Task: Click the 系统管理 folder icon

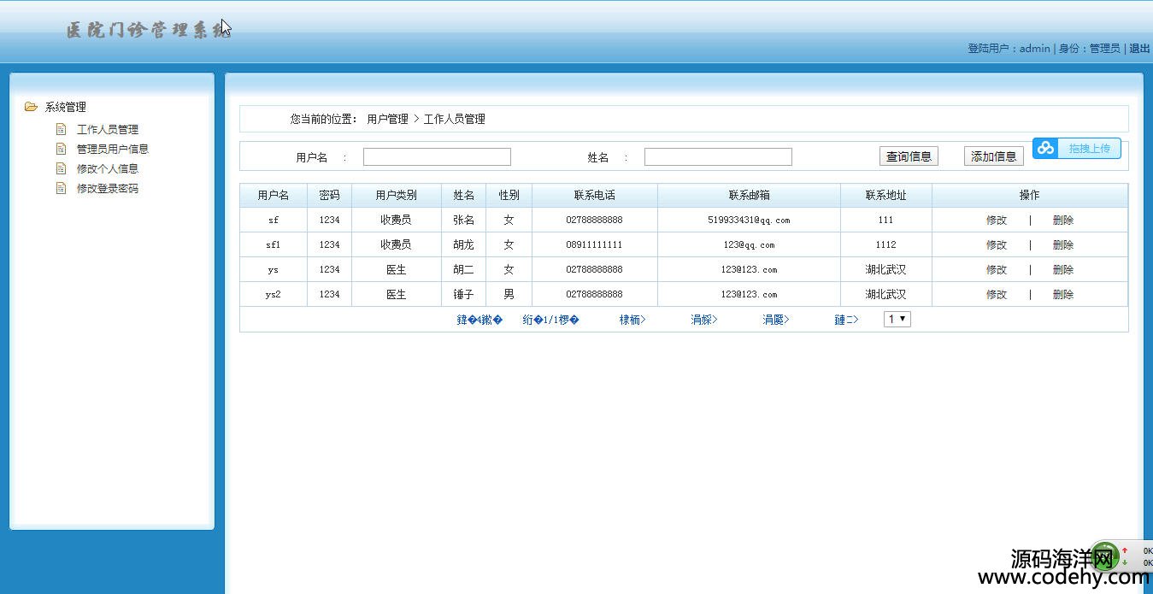Action: pyautogui.click(x=32, y=107)
